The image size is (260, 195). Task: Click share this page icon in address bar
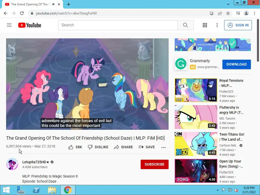point(220,13)
